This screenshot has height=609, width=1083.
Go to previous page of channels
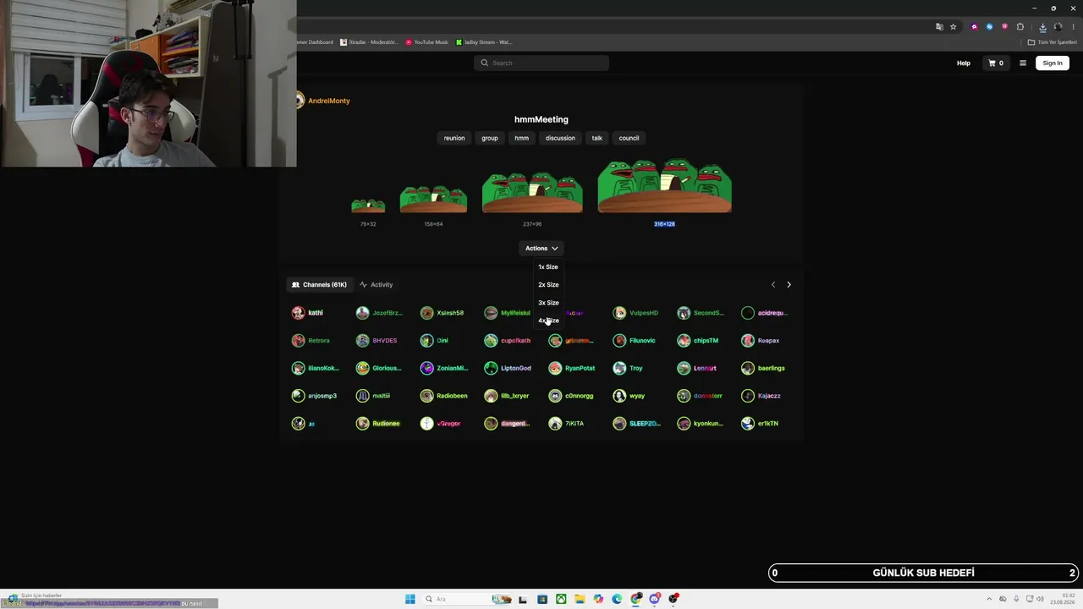772,285
